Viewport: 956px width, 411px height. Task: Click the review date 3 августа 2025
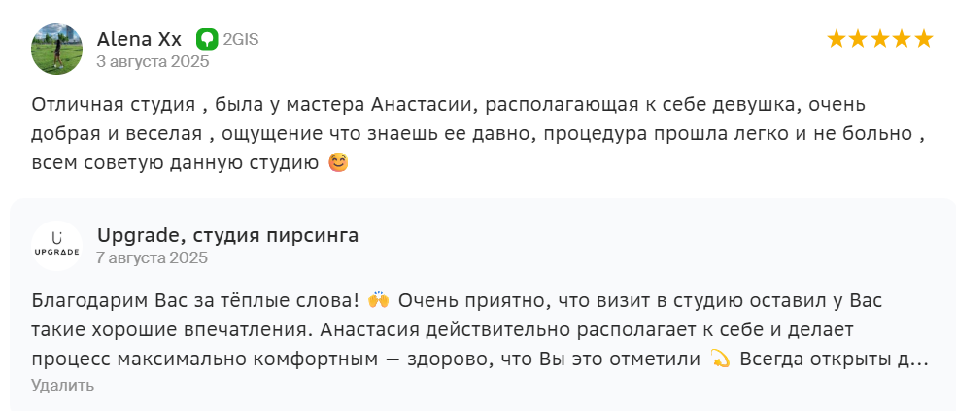(x=153, y=61)
